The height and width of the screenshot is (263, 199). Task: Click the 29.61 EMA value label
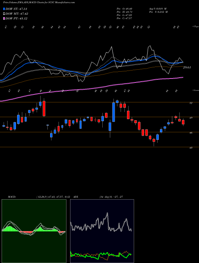click(187, 67)
